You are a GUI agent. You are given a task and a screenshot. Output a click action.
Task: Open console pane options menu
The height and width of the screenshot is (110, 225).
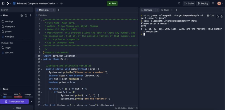(222, 10)
